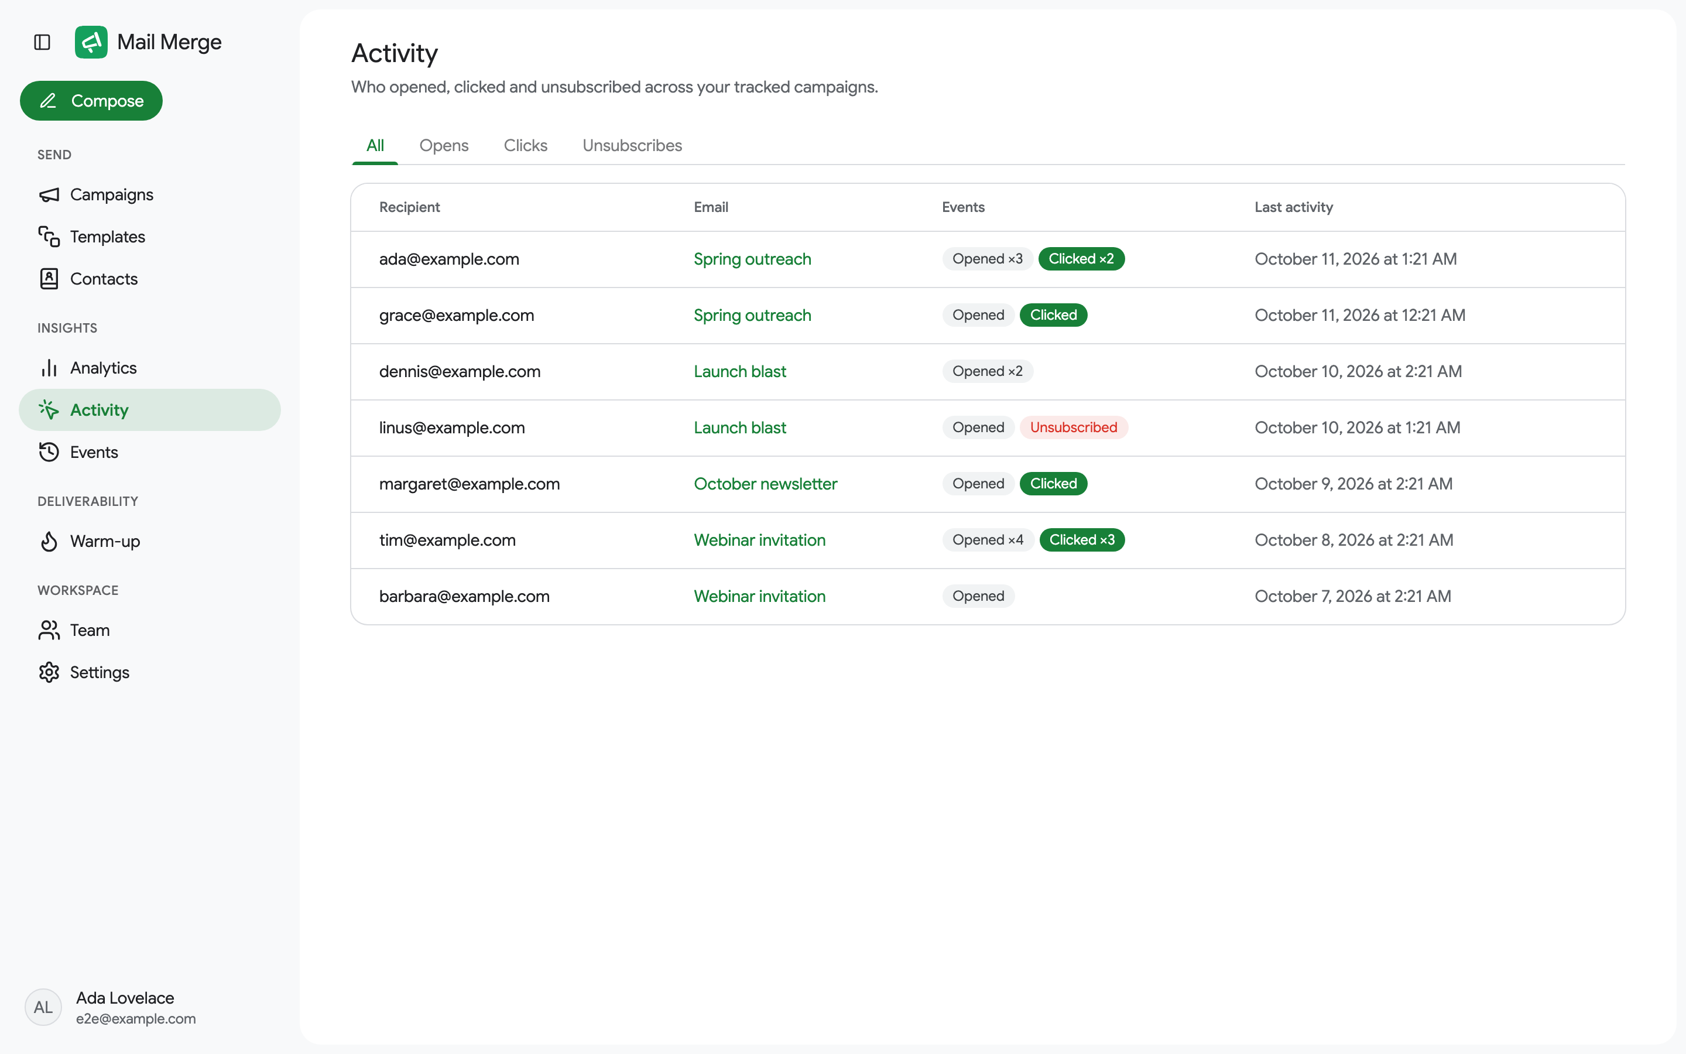This screenshot has height=1054, width=1686.
Task: Click October 9, 2026 at 2:21 AM
Action: pos(1353,484)
